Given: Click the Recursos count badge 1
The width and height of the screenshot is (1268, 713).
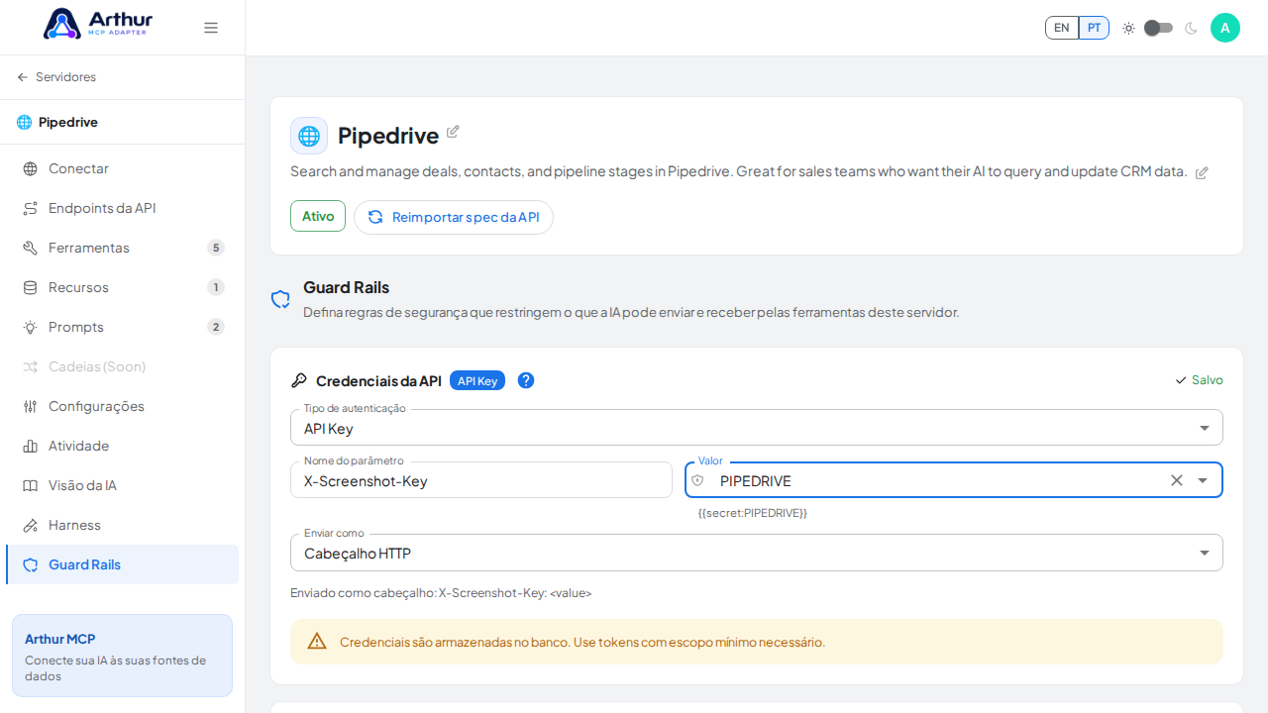Looking at the screenshot, I should [216, 287].
